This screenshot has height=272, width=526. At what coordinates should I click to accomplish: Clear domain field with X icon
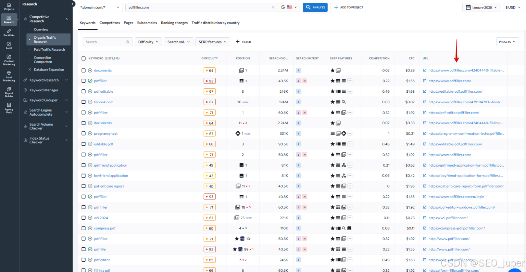273,7
